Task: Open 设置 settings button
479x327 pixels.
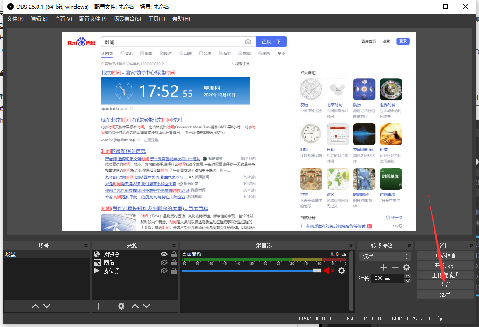Action: [x=445, y=285]
